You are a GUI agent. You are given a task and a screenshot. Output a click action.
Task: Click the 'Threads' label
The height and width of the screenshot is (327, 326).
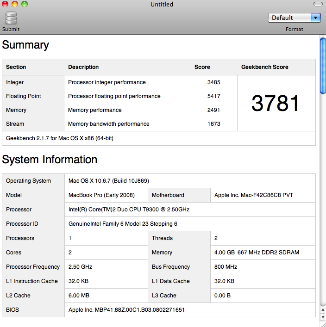162,238
